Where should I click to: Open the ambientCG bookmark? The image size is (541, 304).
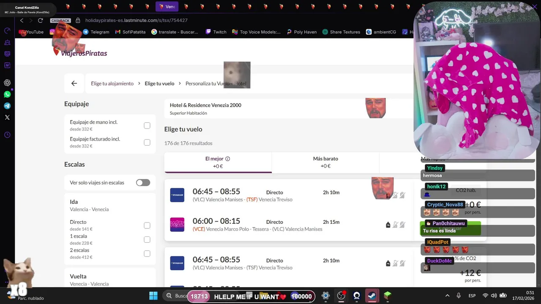pos(381,32)
